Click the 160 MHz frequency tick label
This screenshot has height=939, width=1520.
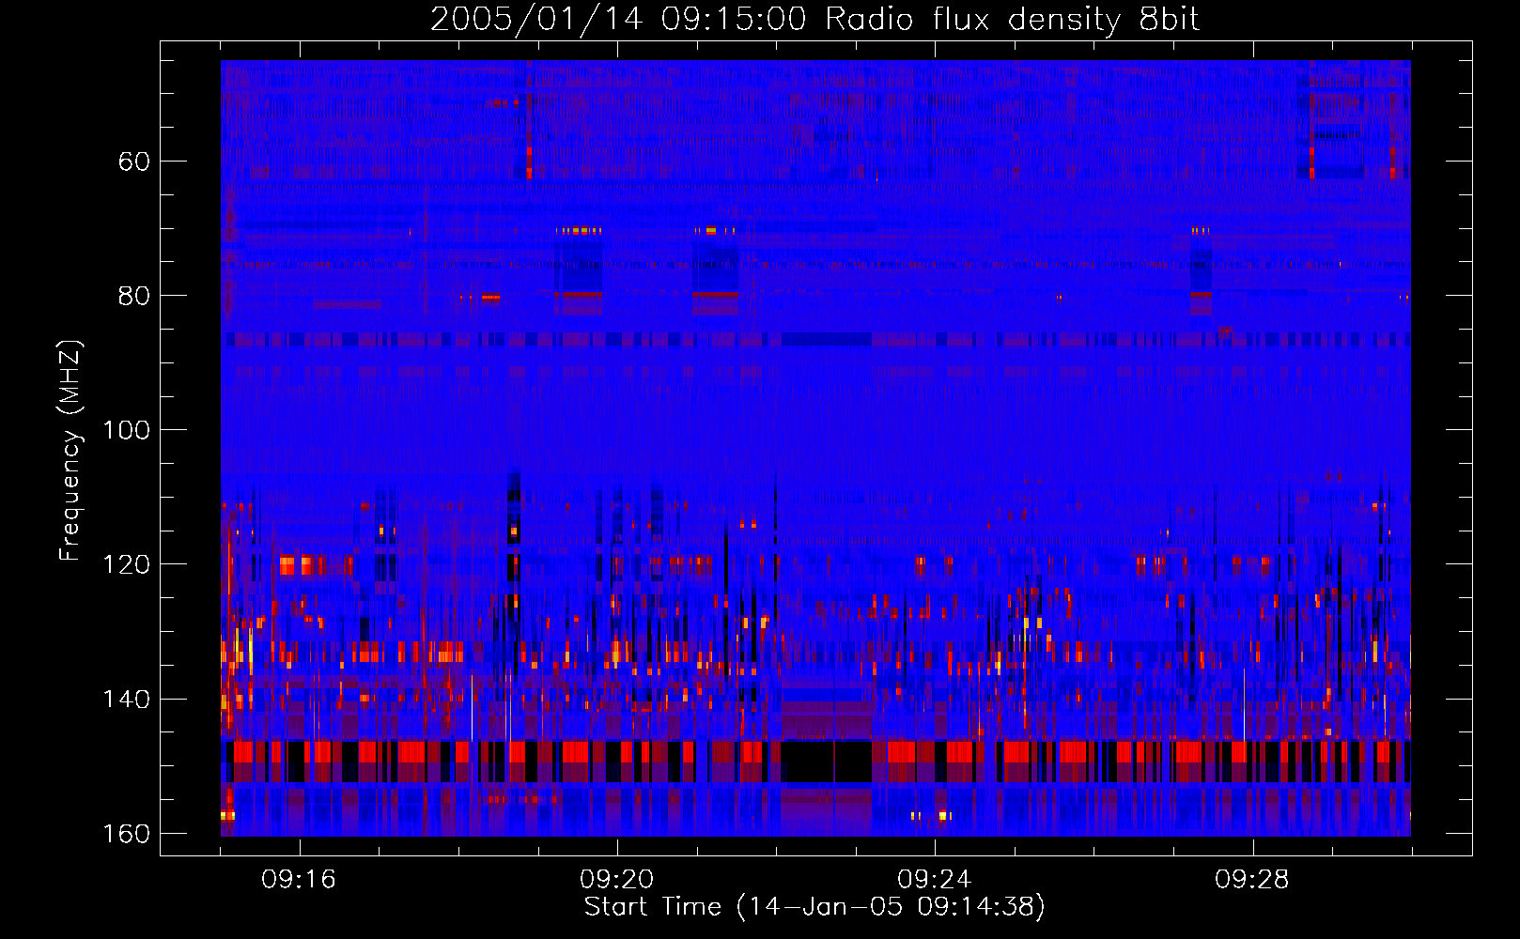point(126,834)
